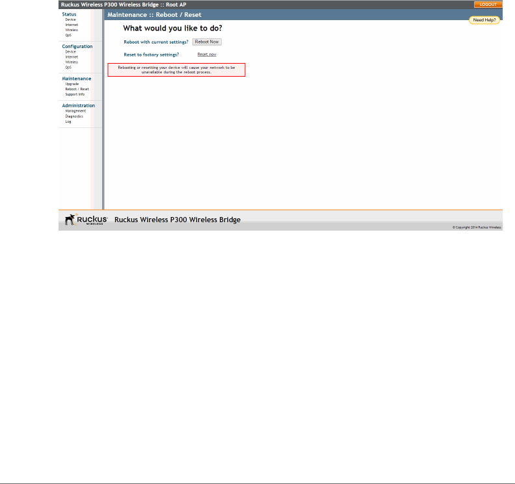
Task: Click 'Maintenance :: Reboot / Reset' page title
Action: click(154, 15)
